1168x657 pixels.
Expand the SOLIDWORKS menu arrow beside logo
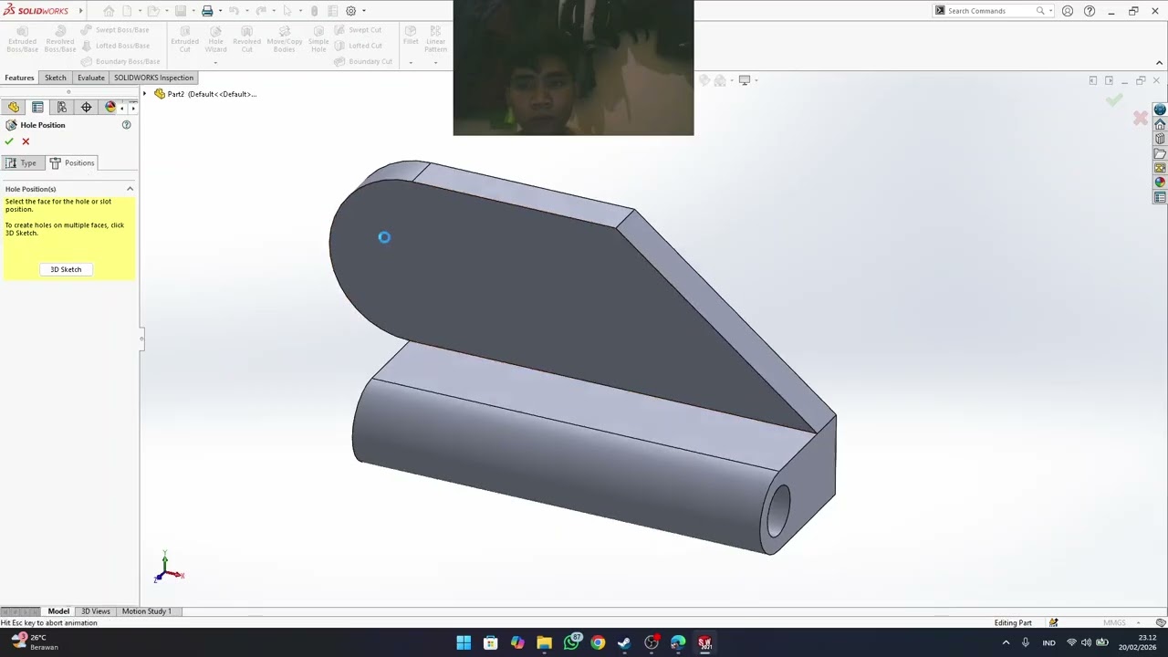80,11
